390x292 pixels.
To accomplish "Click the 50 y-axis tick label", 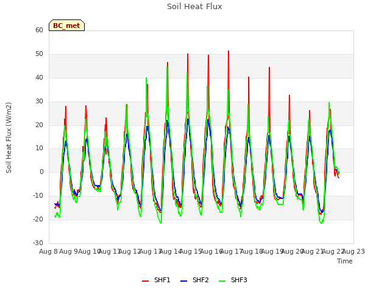I will coord(39,54).
